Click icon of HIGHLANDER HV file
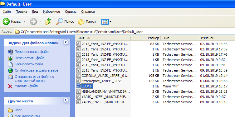Image resolution: width=235 pixels, height=117 pixels. (x=78, y=91)
